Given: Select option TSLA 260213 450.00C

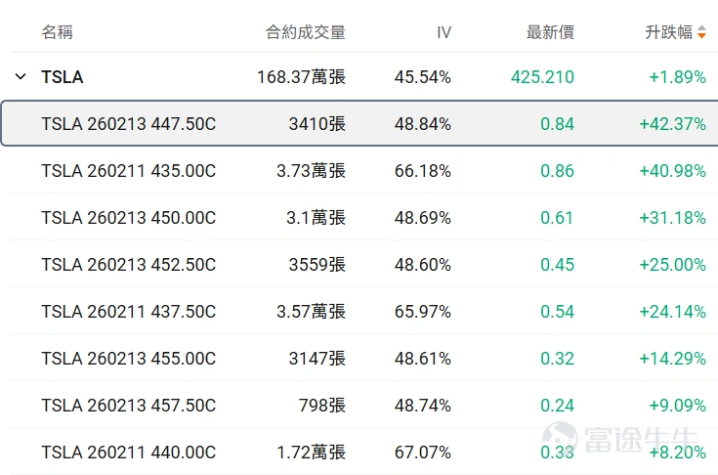Looking at the screenshot, I should 128,218.
